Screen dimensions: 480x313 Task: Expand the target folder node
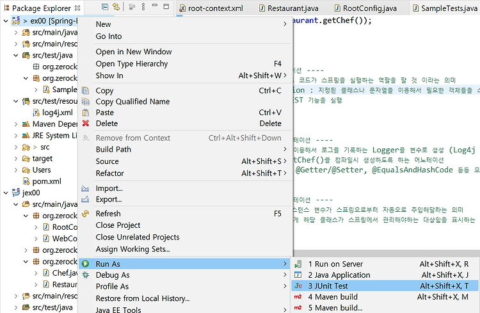16,158
